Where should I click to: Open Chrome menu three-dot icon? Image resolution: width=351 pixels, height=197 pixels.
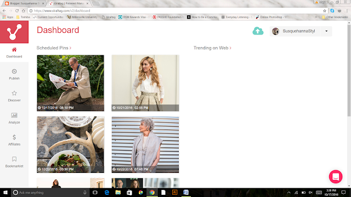tap(347, 11)
